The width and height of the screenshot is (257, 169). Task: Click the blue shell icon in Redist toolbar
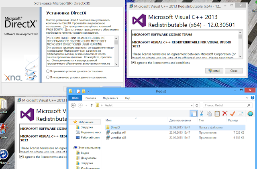(x=250, y=114)
